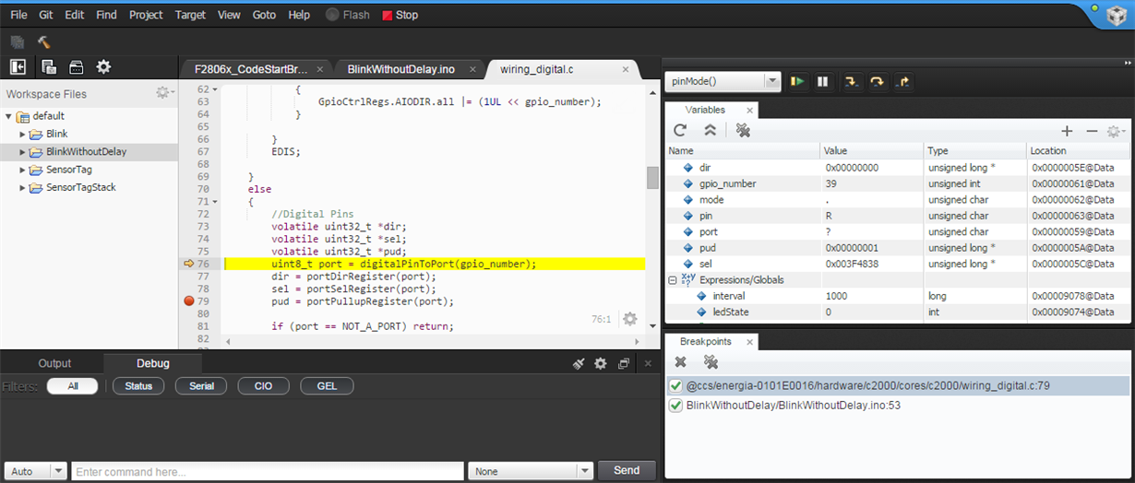The width and height of the screenshot is (1135, 483).
Task: Toggle the Serial filter pill
Action: click(x=201, y=386)
